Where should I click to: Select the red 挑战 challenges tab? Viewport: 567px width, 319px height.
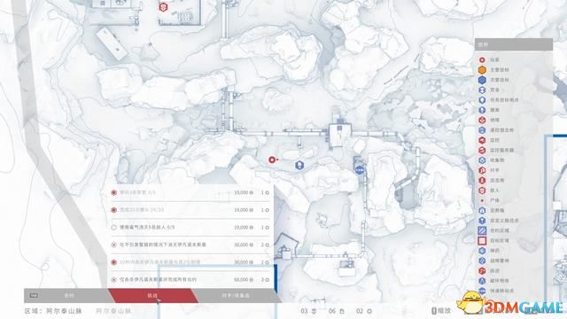(x=152, y=295)
